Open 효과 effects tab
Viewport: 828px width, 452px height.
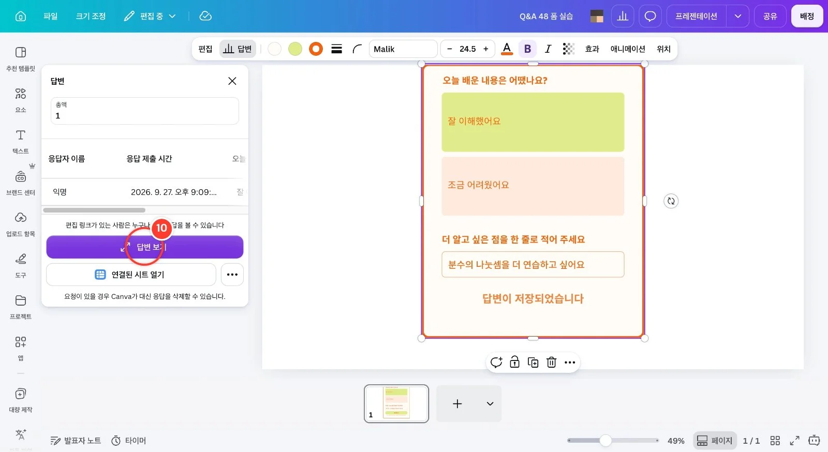[x=592, y=49]
